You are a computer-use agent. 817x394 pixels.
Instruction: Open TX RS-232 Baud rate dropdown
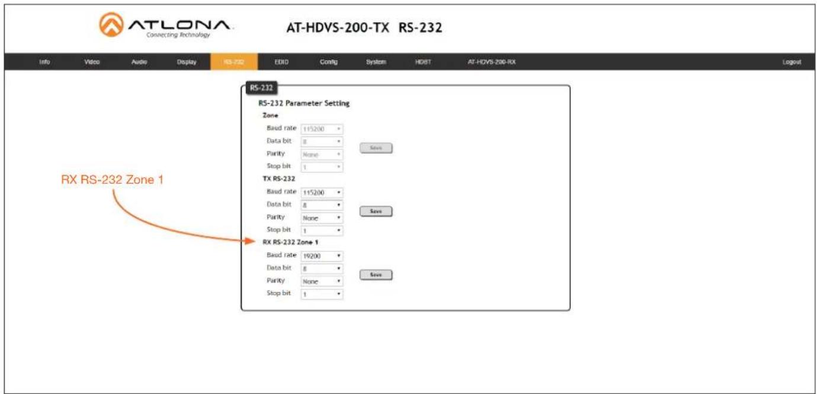click(x=322, y=193)
